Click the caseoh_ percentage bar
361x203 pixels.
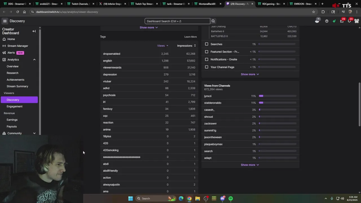point(278,110)
